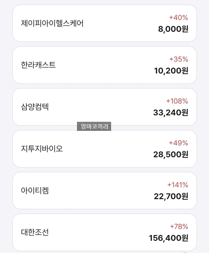This screenshot has height=253, width=209.
Task: Click the 엄마코끼리 watermark label
Action: (94, 127)
